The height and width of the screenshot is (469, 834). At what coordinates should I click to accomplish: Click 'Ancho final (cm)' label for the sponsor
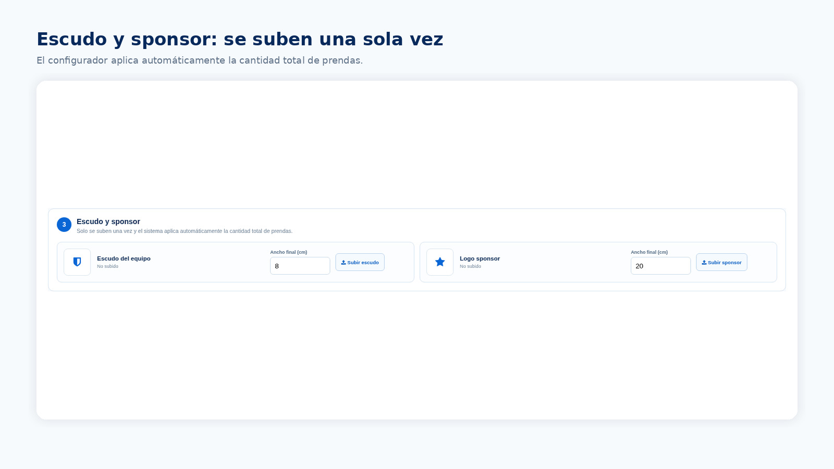click(649, 252)
